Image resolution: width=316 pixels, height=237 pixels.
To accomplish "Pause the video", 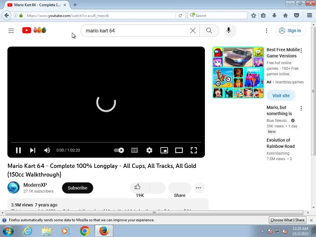I will point(18,150).
